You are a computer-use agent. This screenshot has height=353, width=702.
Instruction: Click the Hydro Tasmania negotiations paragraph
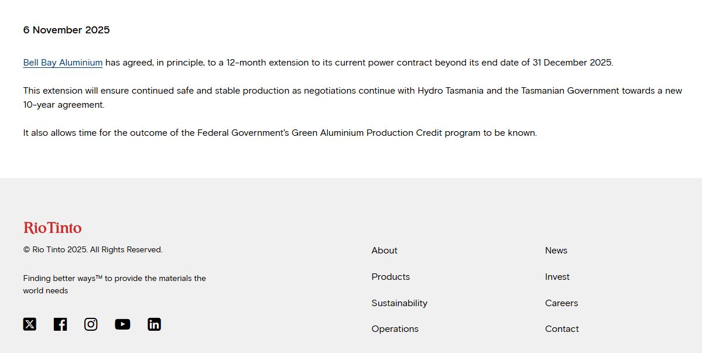click(351, 98)
